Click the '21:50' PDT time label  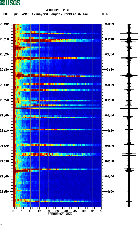pyautogui.click(x=4, y=191)
